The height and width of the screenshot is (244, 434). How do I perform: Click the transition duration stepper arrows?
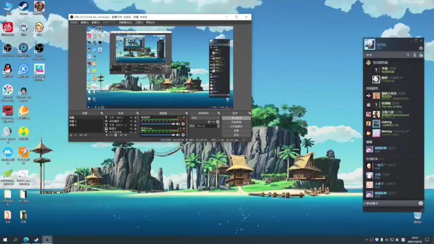click(219, 126)
